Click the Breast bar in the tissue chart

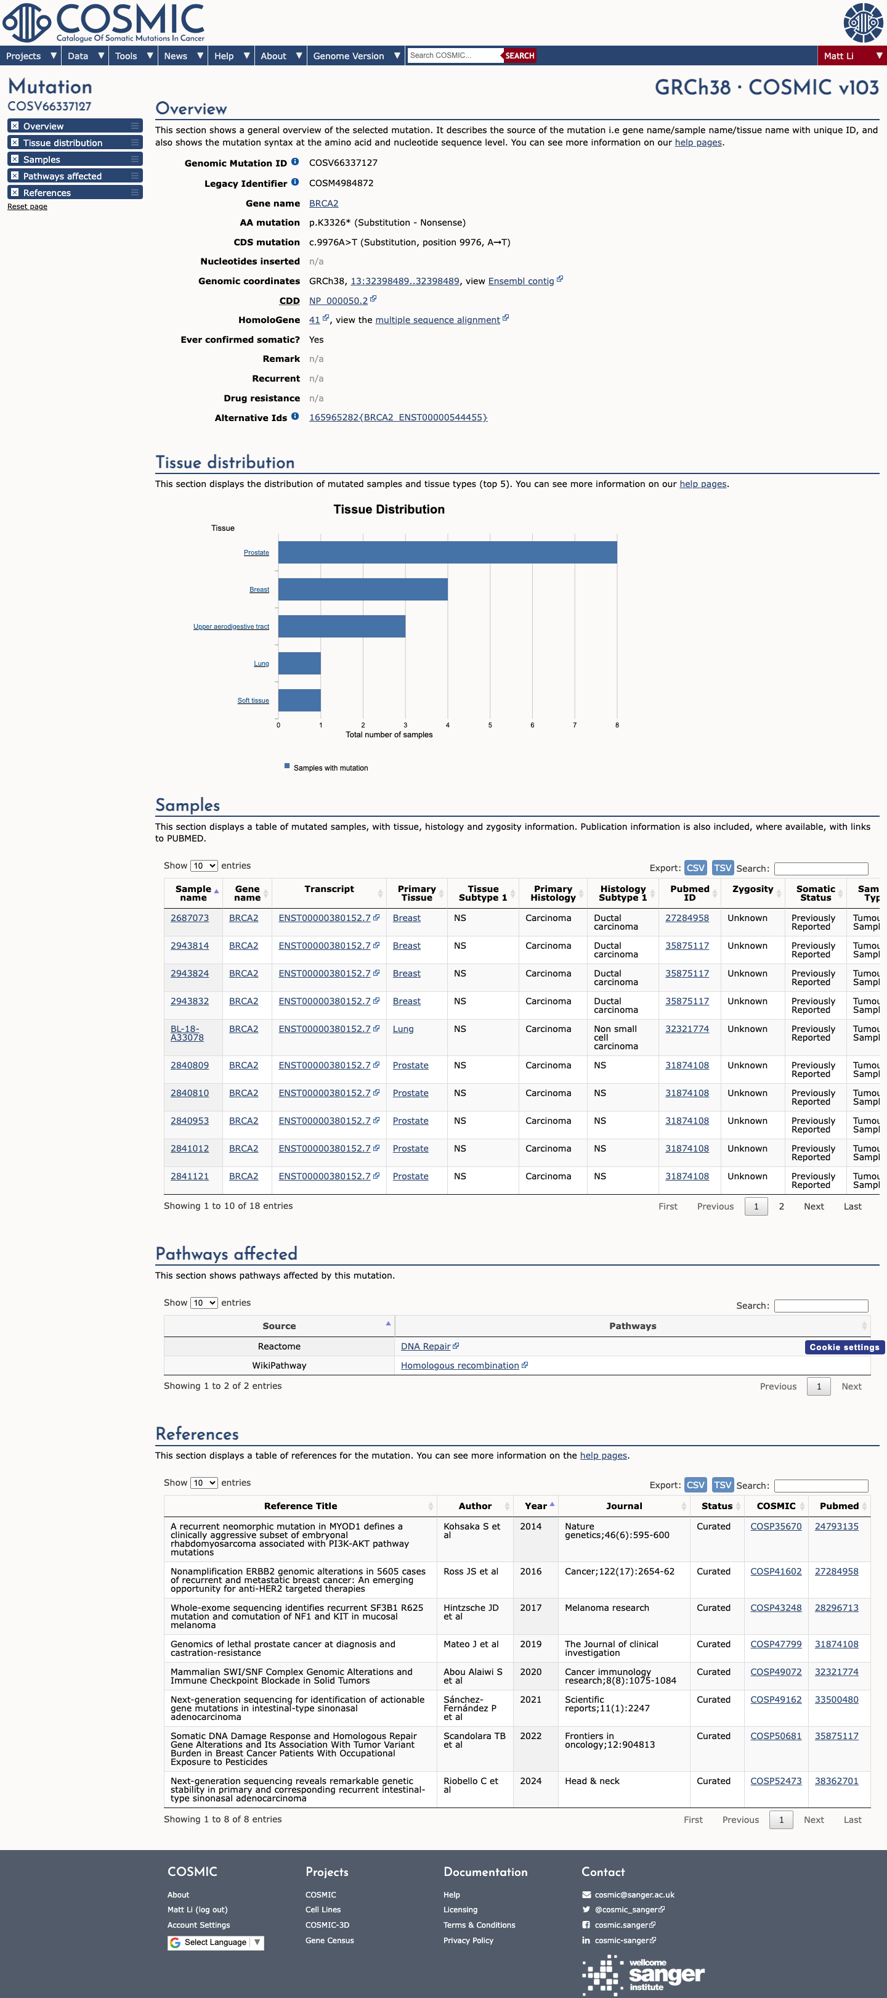363,589
